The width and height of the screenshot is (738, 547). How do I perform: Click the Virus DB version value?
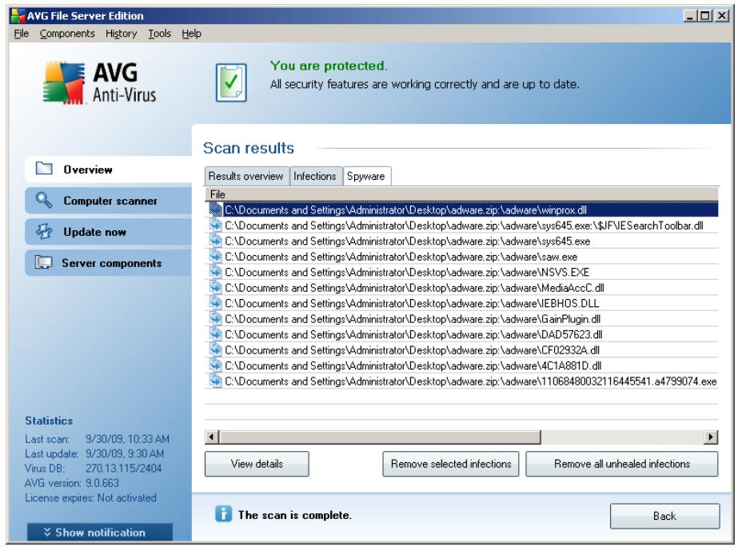tap(123, 468)
